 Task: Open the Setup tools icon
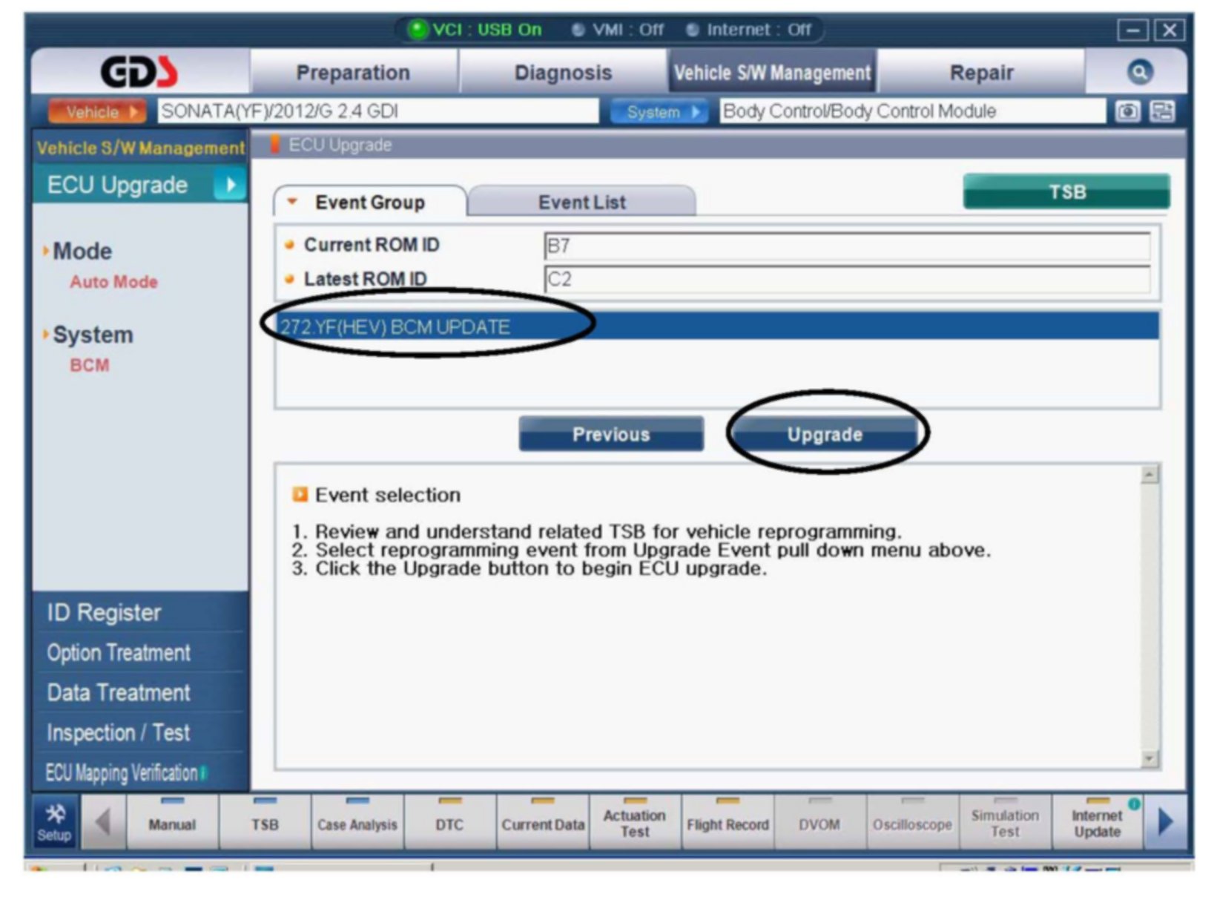tap(54, 822)
